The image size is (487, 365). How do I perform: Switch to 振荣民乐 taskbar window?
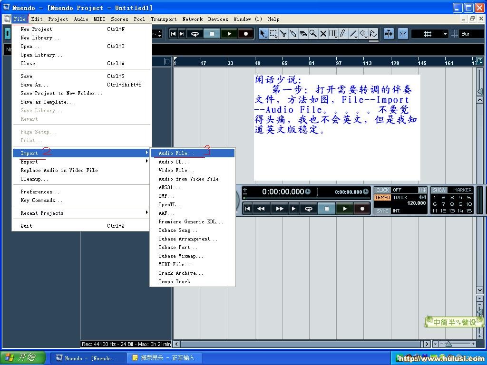click(165, 358)
